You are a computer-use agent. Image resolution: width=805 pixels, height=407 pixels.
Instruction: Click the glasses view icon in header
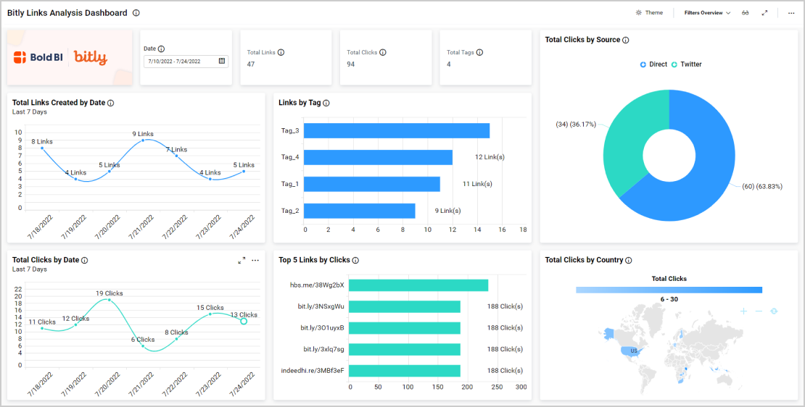pyautogui.click(x=745, y=13)
